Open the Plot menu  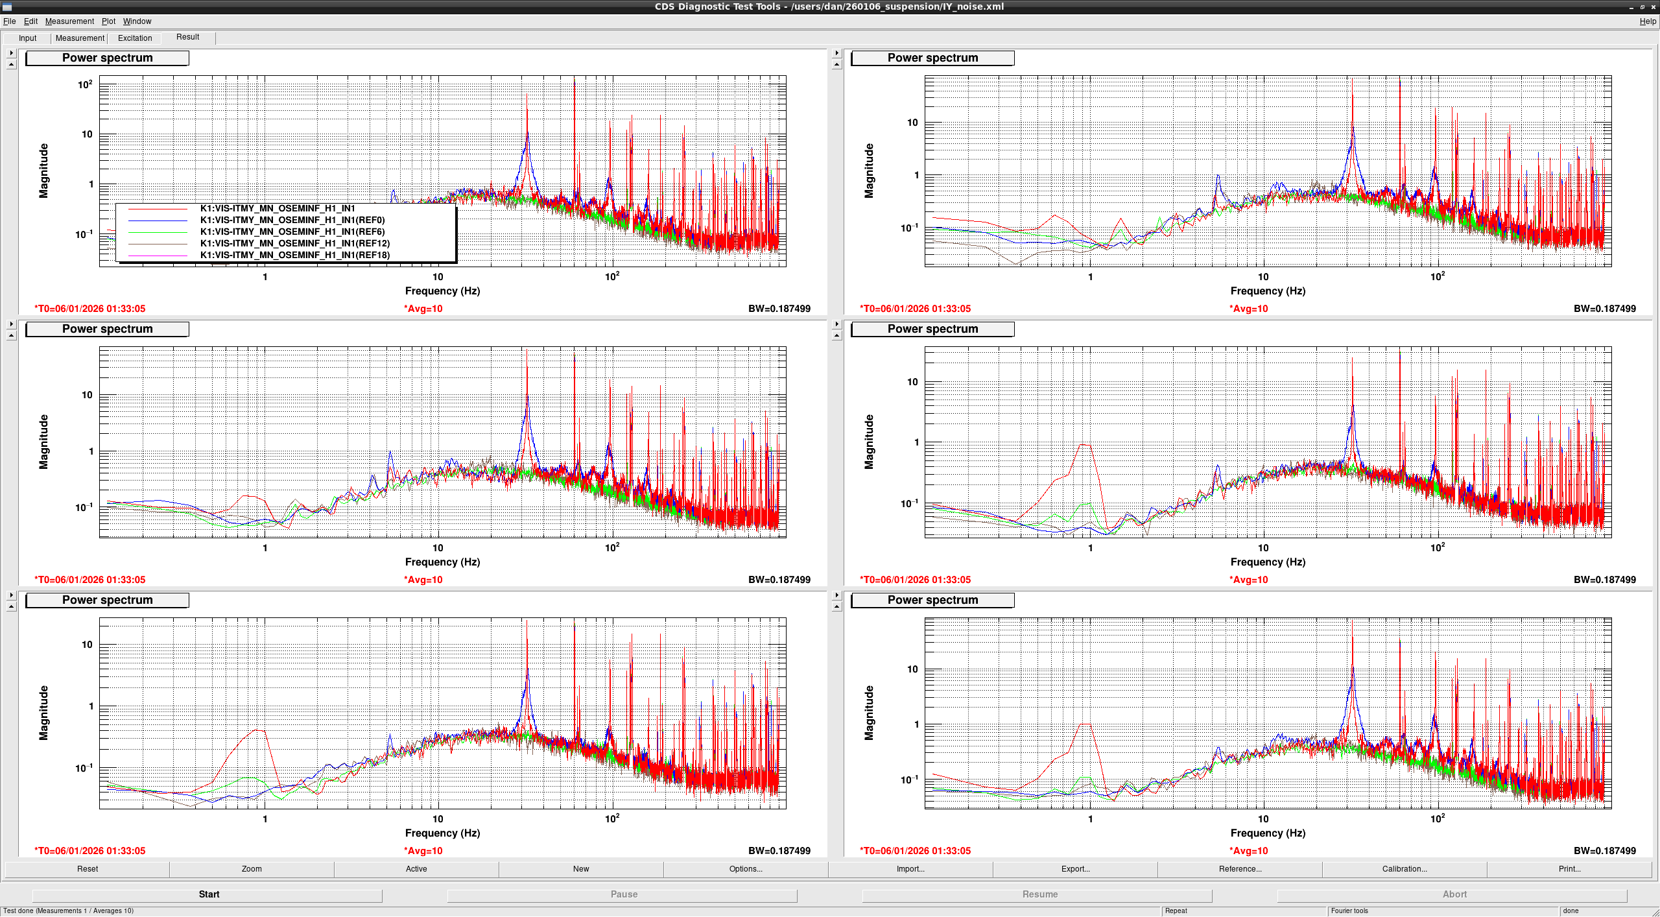click(x=108, y=21)
